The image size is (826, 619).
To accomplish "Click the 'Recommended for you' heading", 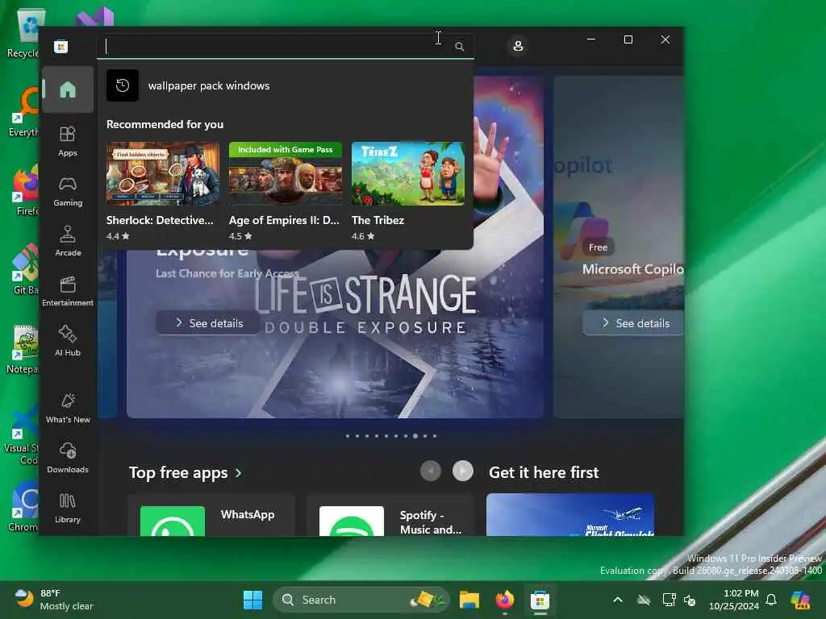I will (x=165, y=124).
